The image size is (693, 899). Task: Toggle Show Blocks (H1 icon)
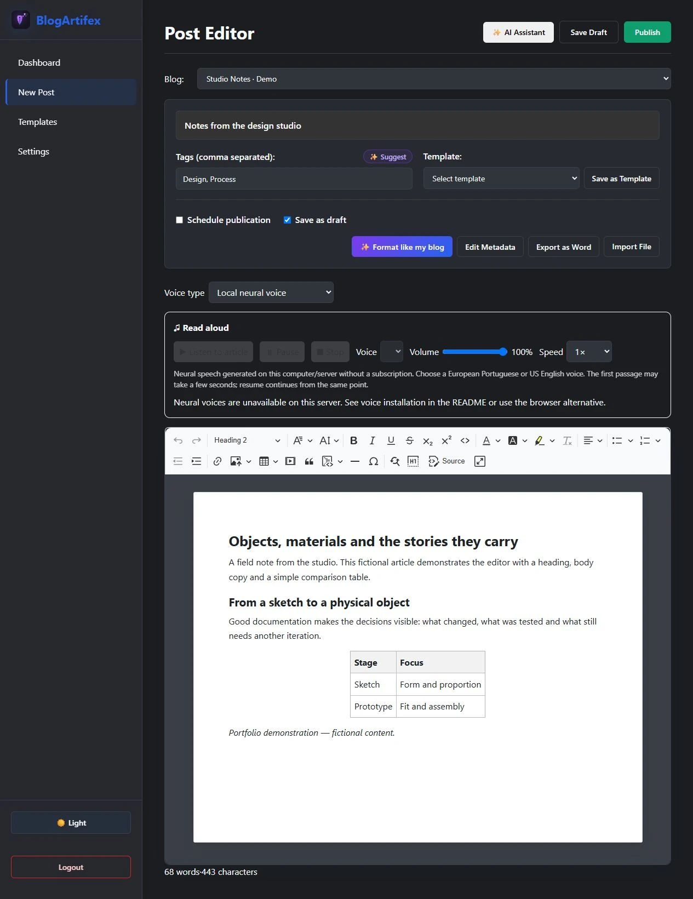413,461
